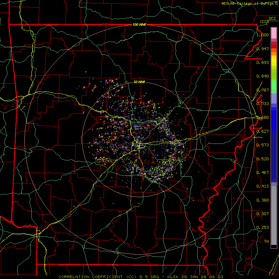Click the 0.253 legend value

(x=263, y=228)
